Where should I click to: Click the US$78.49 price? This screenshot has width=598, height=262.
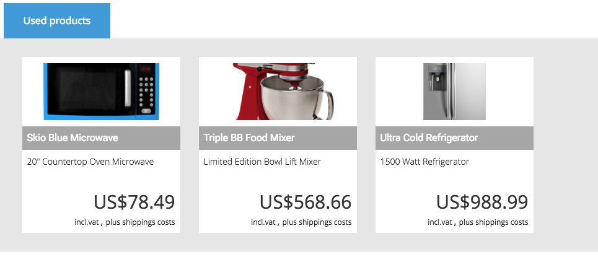coord(134,202)
